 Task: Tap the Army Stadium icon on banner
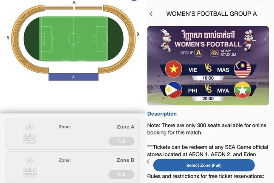215,53
